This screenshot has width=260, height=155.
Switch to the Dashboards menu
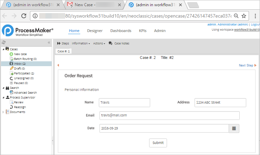tap(121, 31)
